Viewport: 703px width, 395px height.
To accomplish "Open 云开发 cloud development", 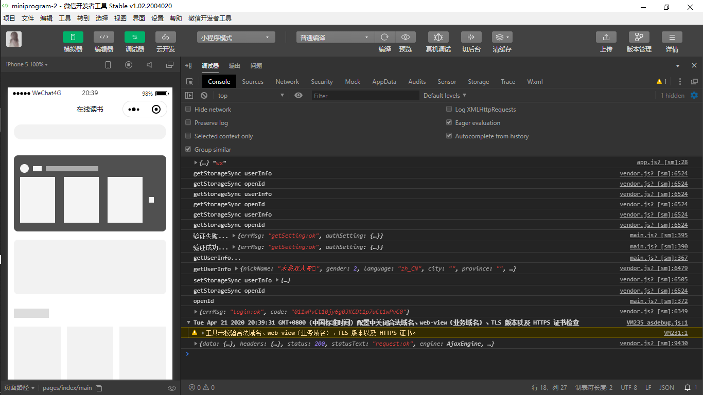I will (x=165, y=38).
